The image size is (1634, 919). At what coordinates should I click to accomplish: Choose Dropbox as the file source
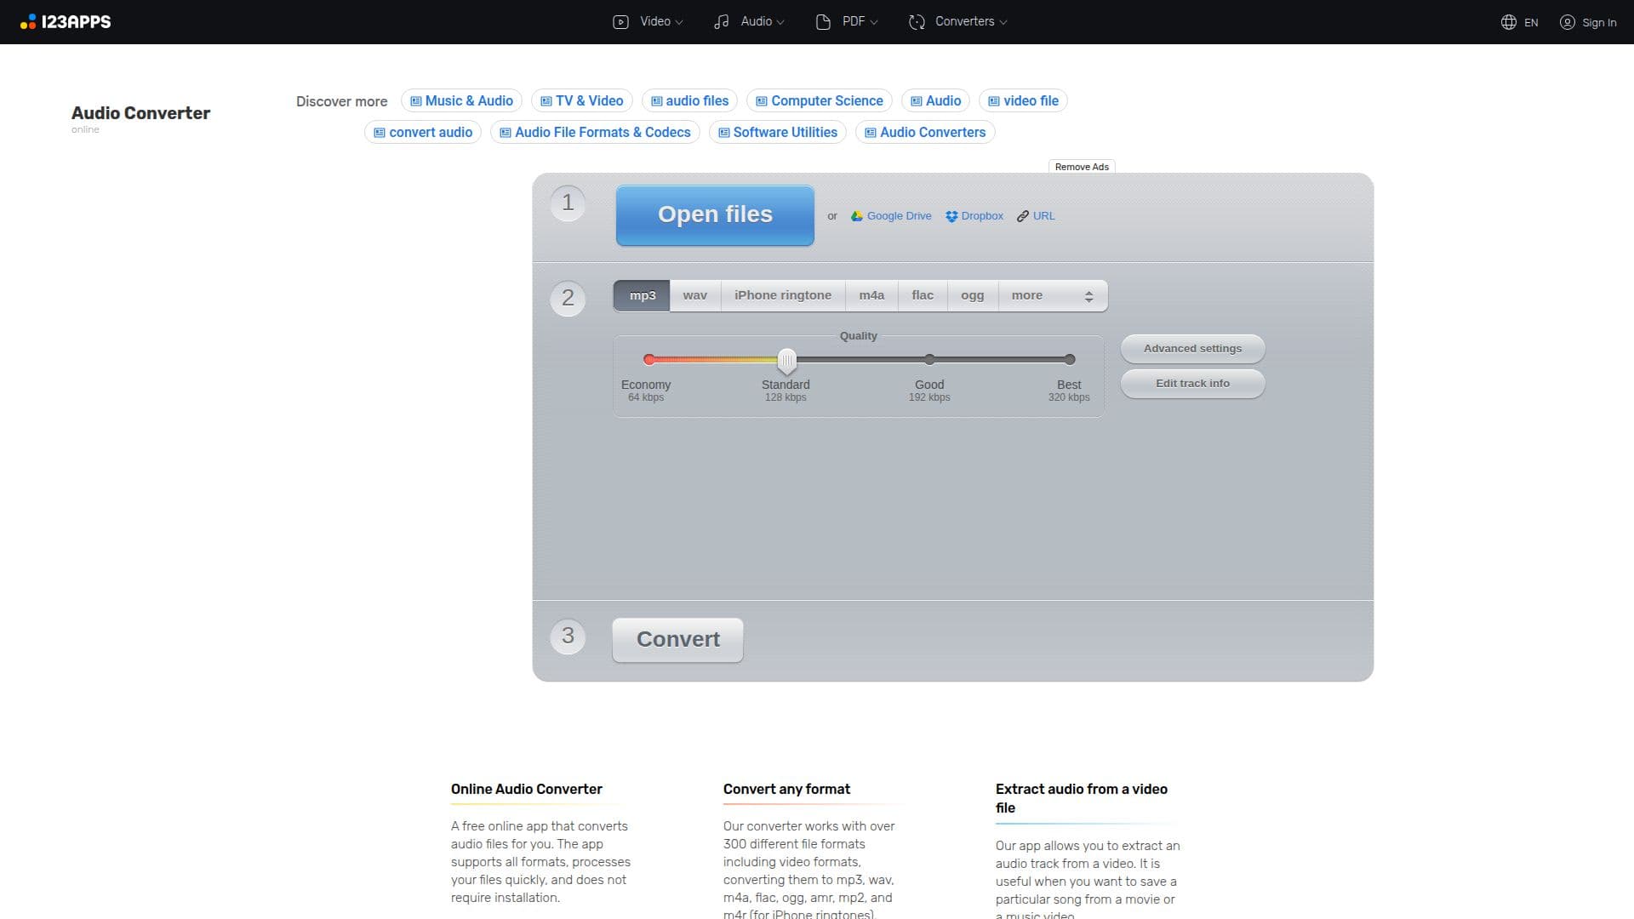click(974, 216)
